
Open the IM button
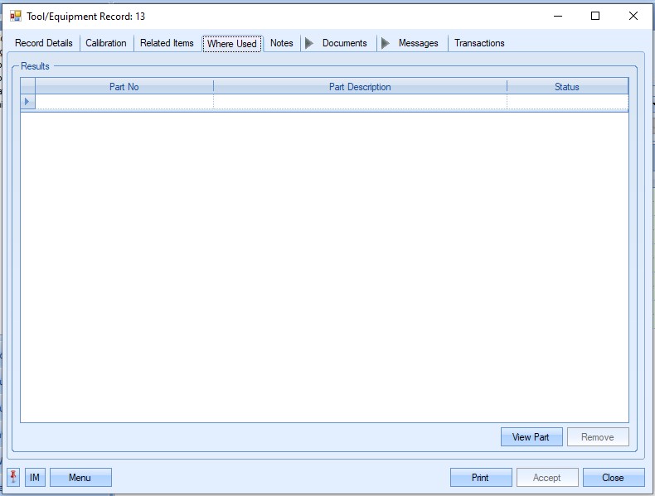35,478
